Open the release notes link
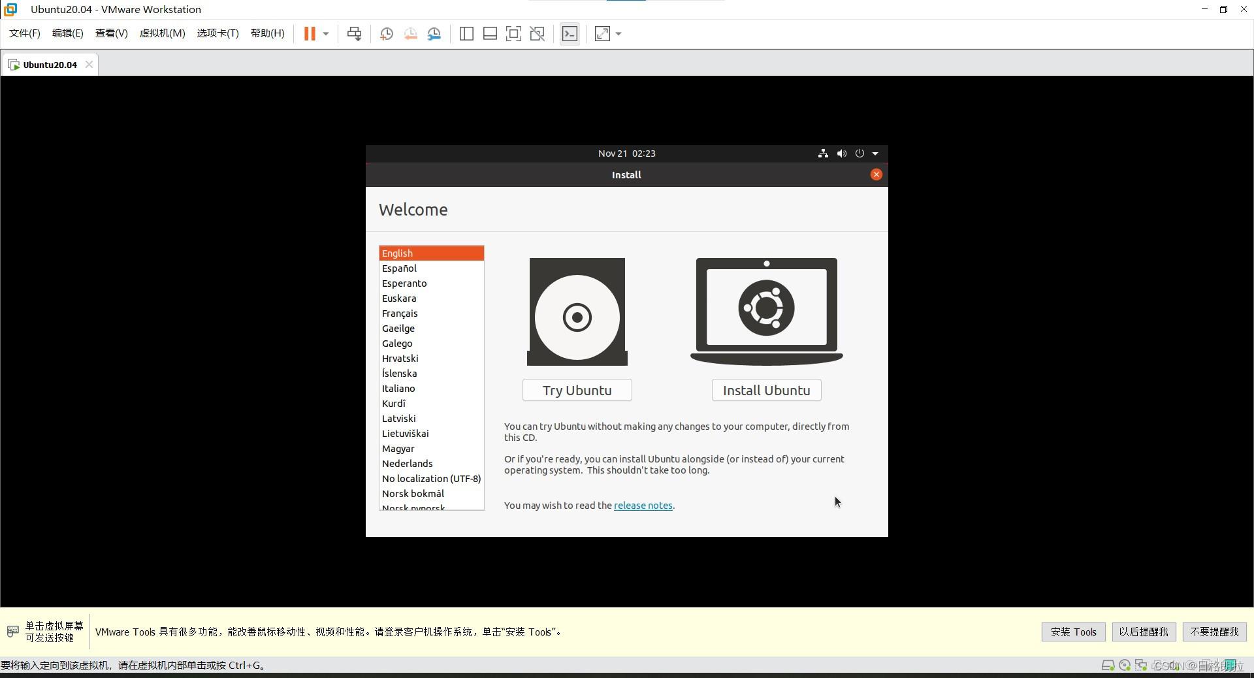This screenshot has width=1254, height=678. (643, 506)
